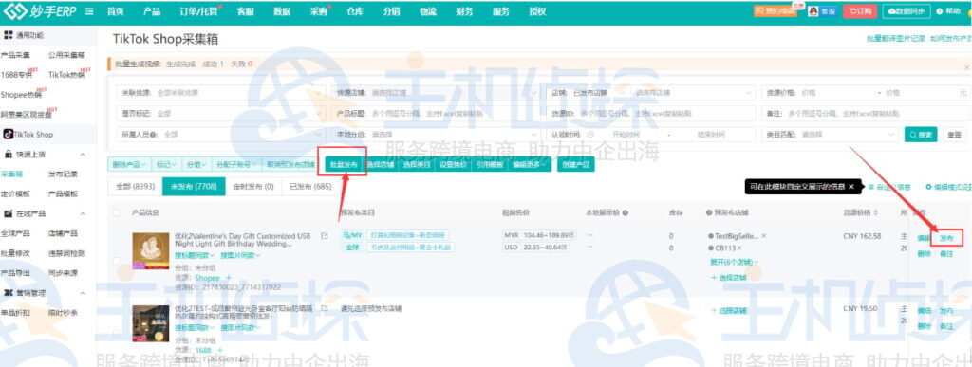
Task: Open the 首页 top menu
Action: coord(115,11)
